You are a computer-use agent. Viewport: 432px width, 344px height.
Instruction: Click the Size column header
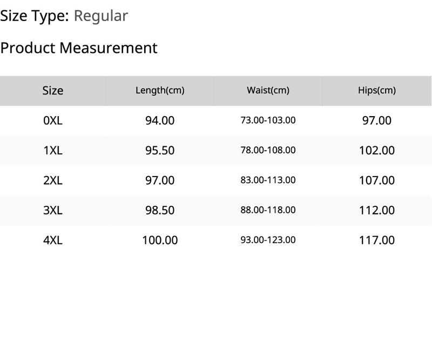(53, 91)
